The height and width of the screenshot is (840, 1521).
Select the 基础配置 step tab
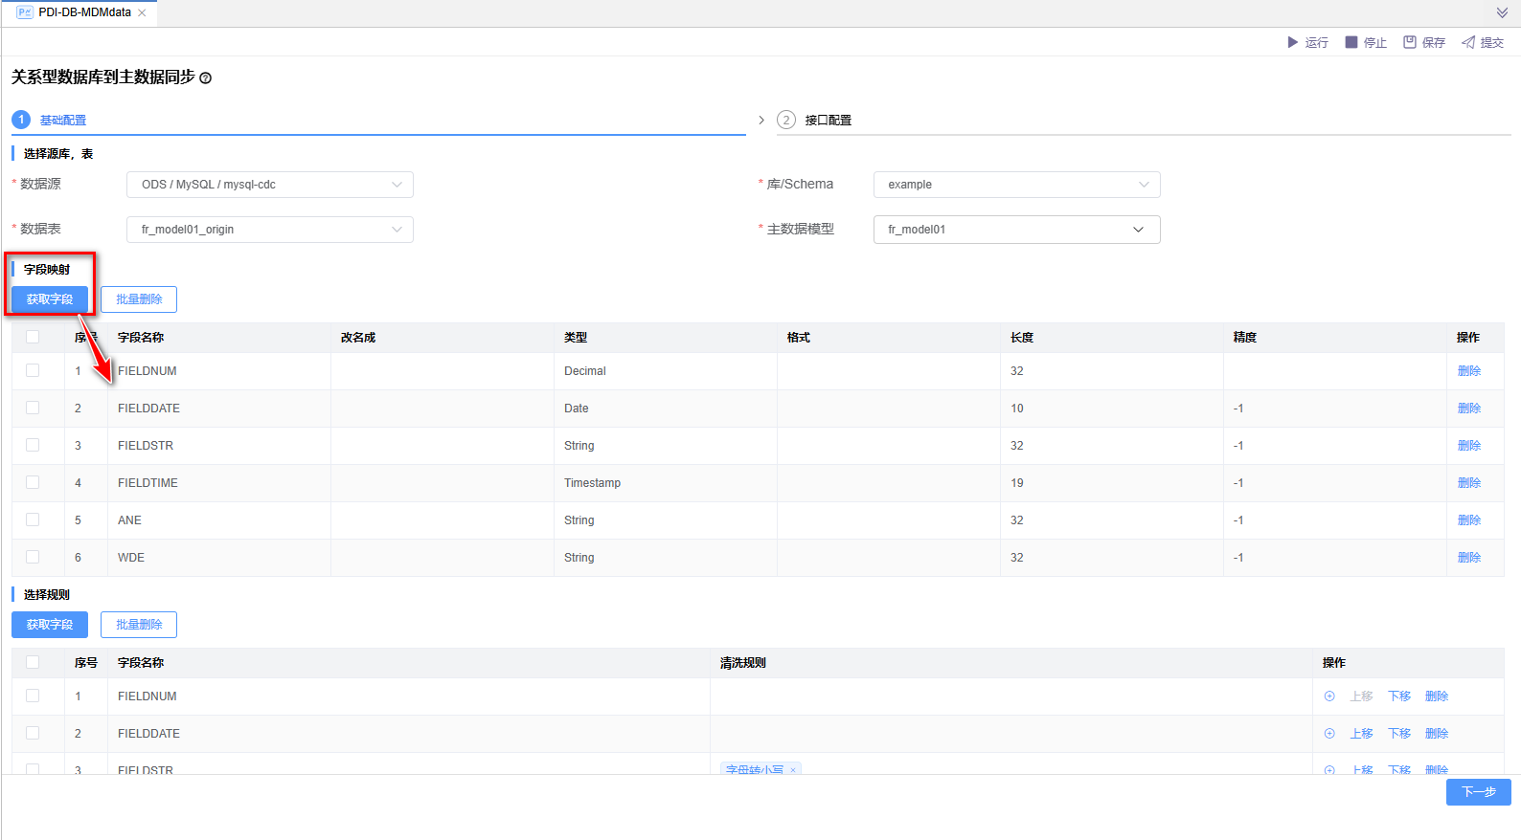[x=63, y=121]
